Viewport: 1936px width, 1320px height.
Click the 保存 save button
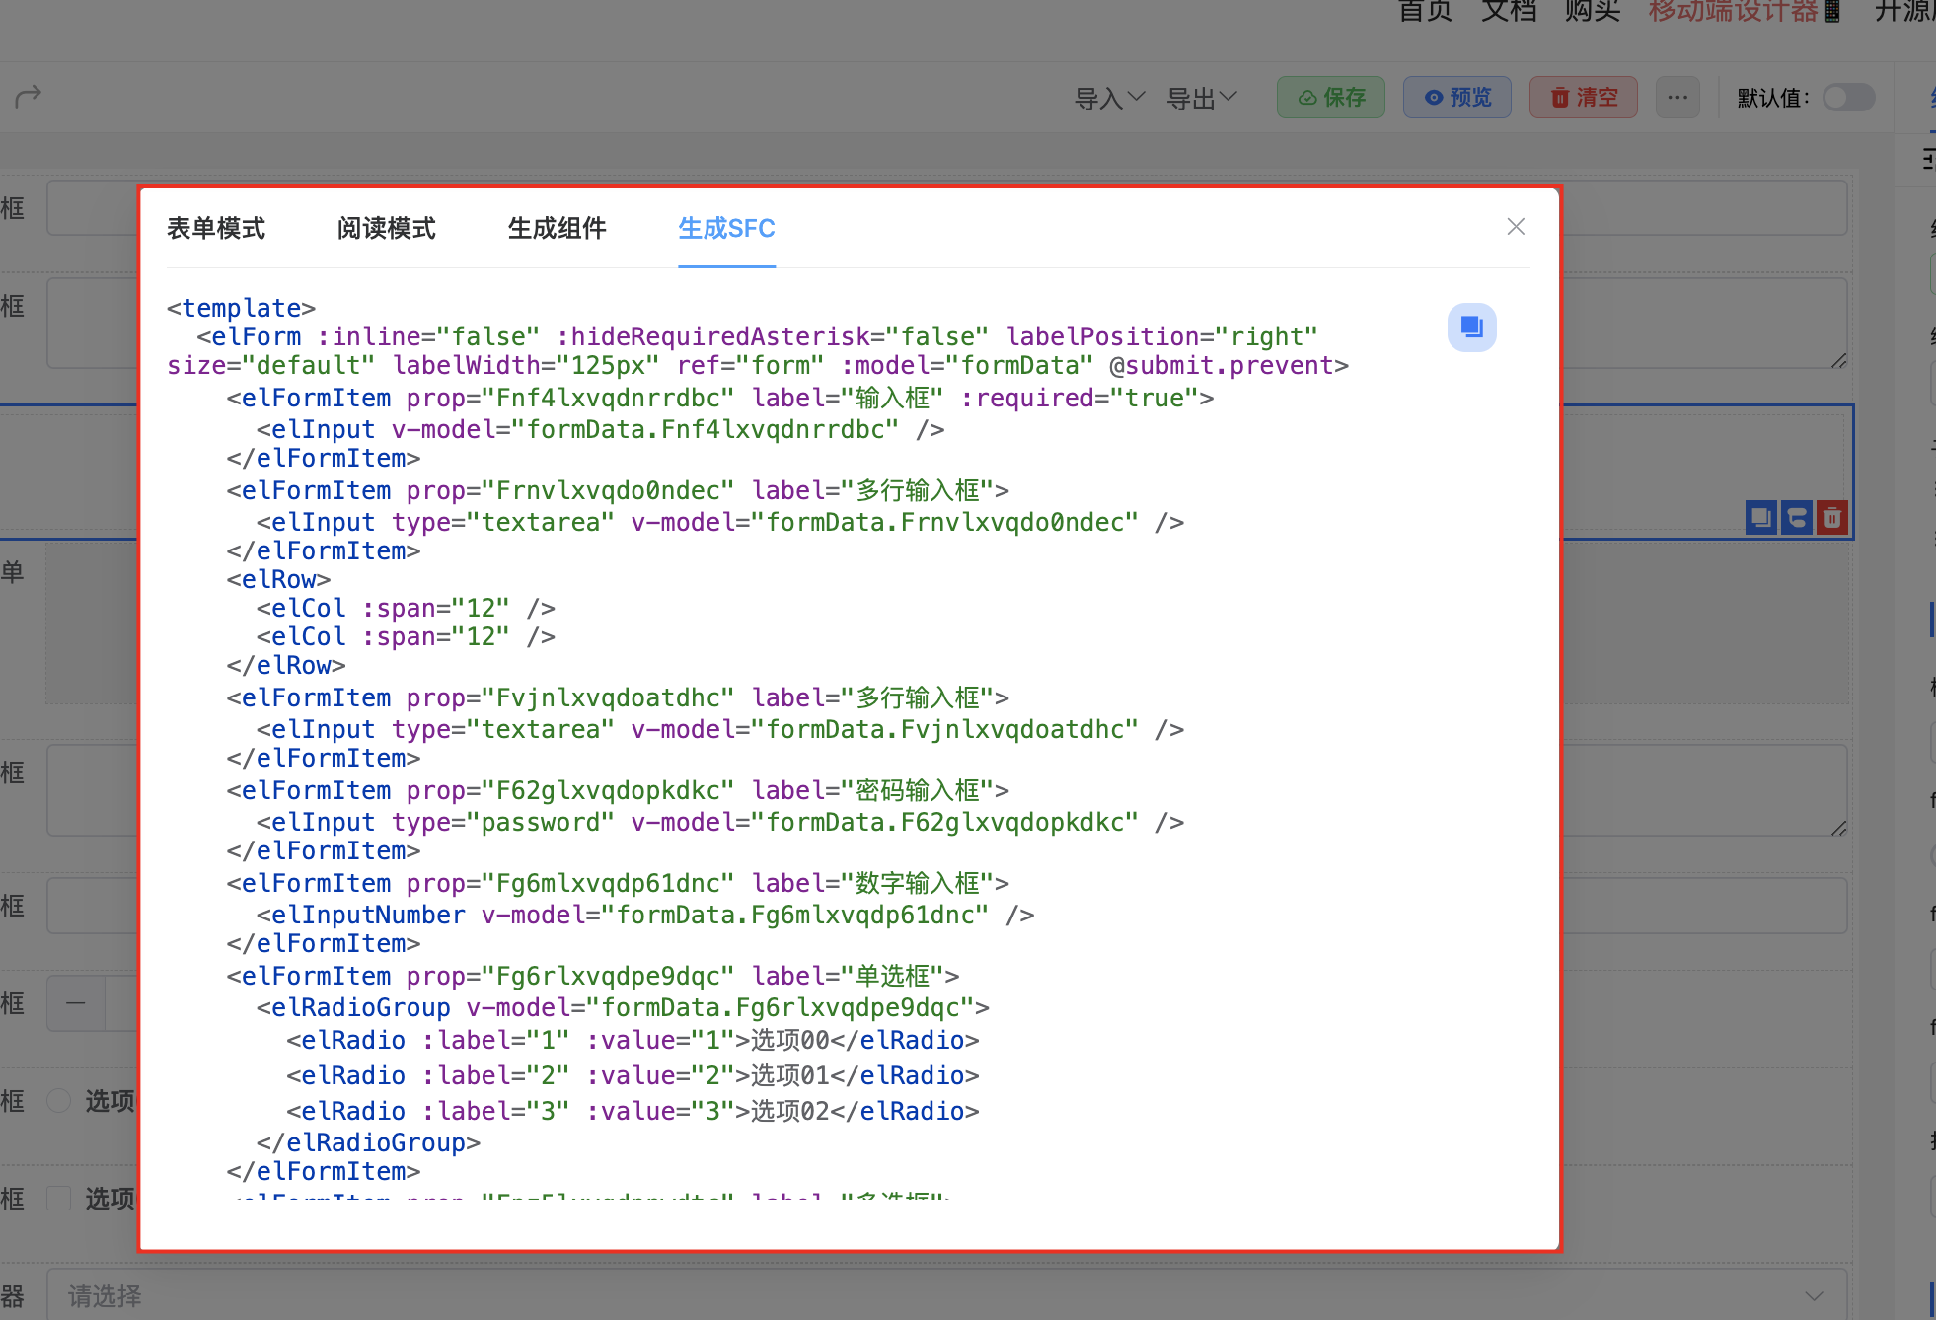(x=1331, y=97)
